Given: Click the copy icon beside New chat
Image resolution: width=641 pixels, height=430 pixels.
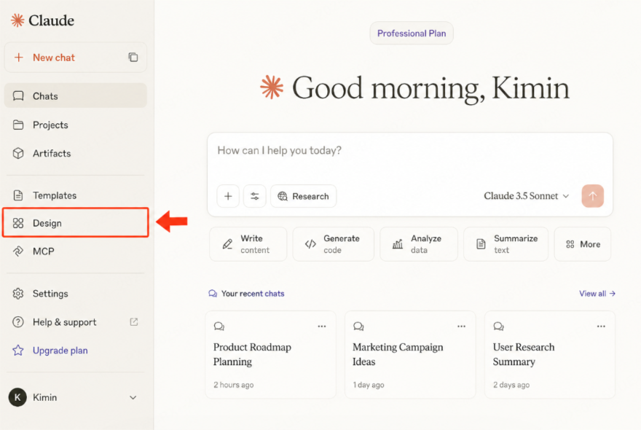Looking at the screenshot, I should click(x=133, y=58).
